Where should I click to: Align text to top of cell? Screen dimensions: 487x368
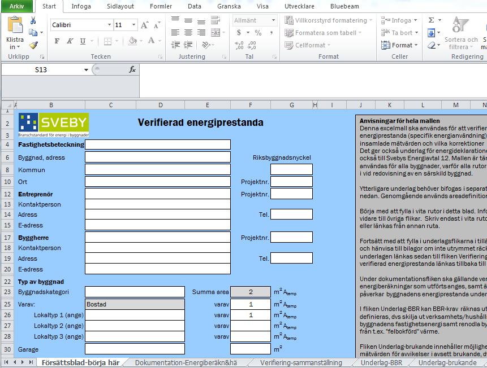coord(175,19)
